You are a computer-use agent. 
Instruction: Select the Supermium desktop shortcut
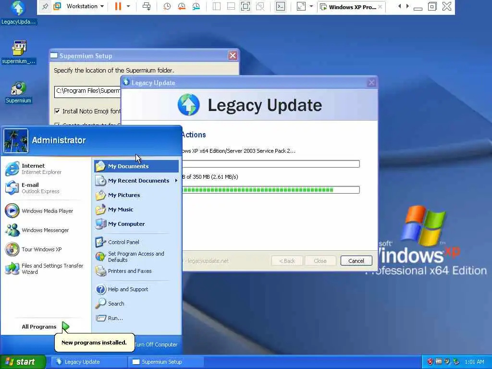pos(19,92)
